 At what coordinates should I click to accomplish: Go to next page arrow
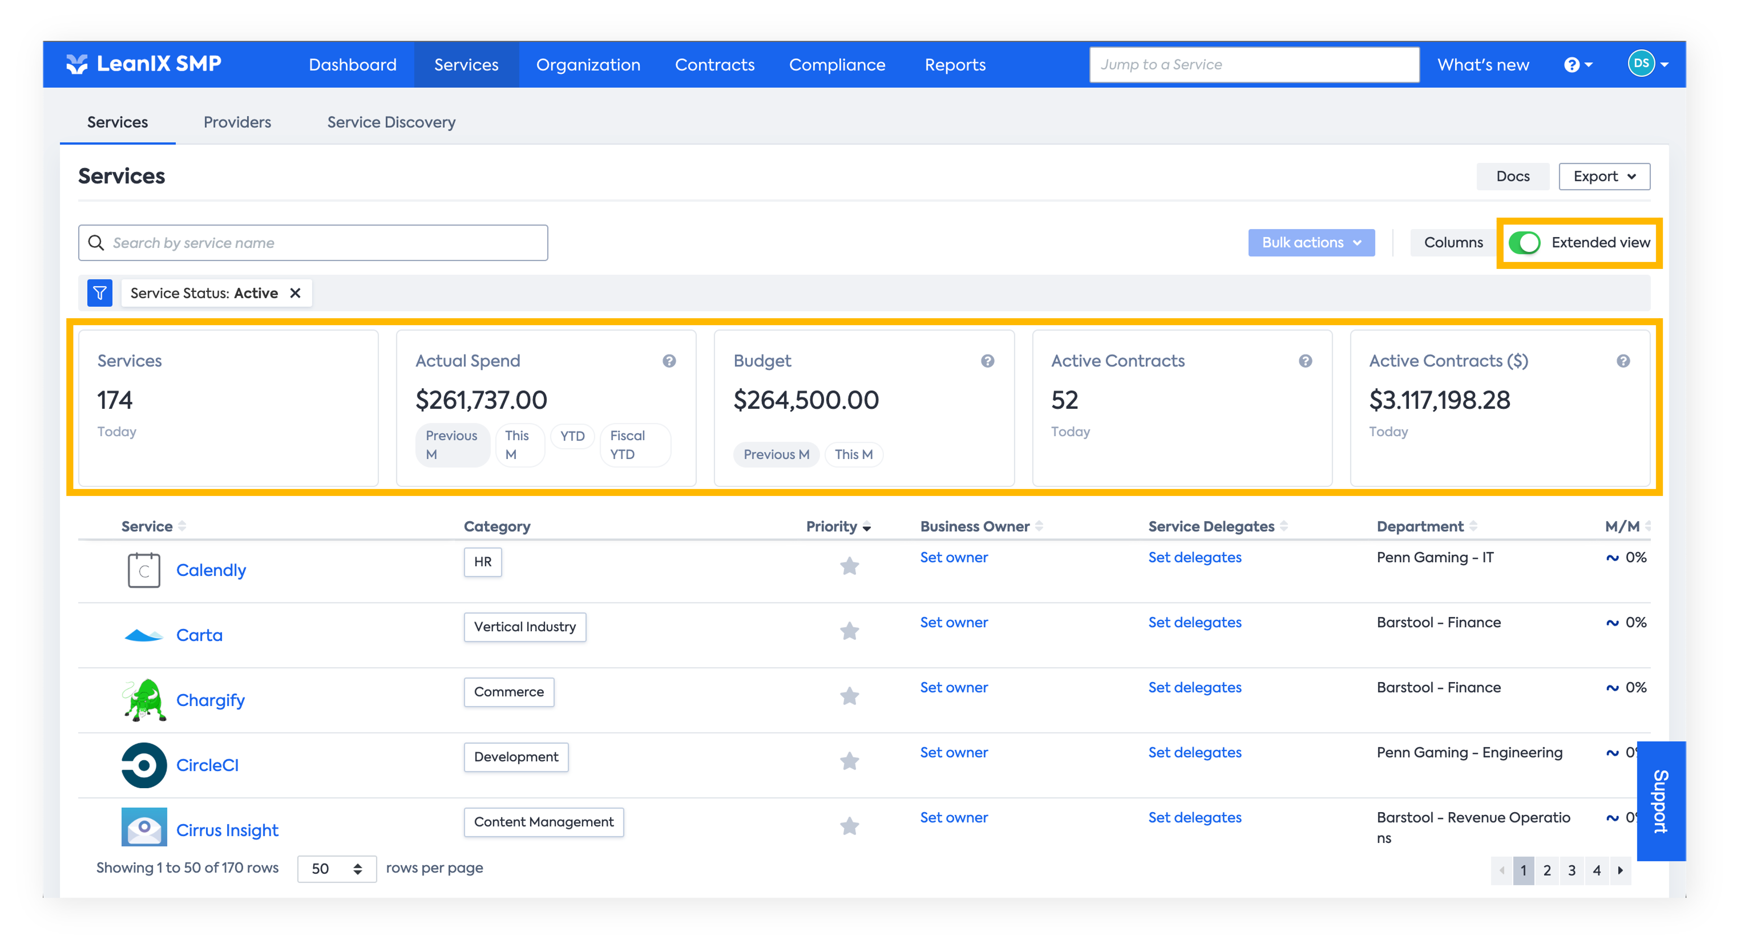pyautogui.click(x=1620, y=870)
